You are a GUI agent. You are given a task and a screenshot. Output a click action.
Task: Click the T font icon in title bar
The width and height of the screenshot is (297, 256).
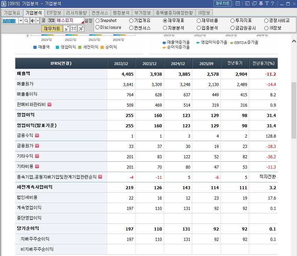(x=267, y=3)
